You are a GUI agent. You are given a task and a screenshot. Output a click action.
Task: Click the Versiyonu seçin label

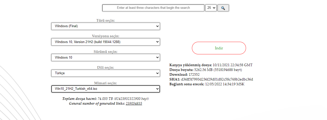(x=106, y=36)
